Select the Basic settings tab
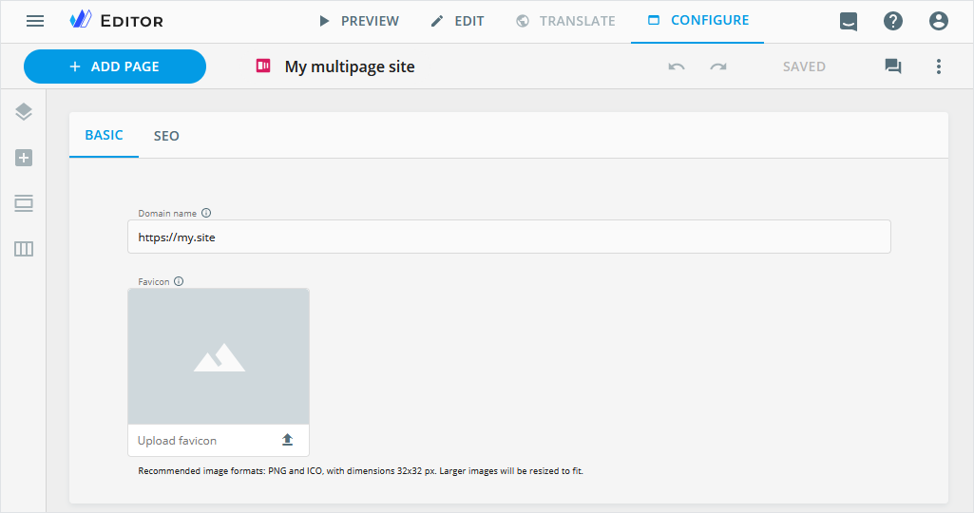Viewport: 974px width, 513px height. [x=104, y=136]
